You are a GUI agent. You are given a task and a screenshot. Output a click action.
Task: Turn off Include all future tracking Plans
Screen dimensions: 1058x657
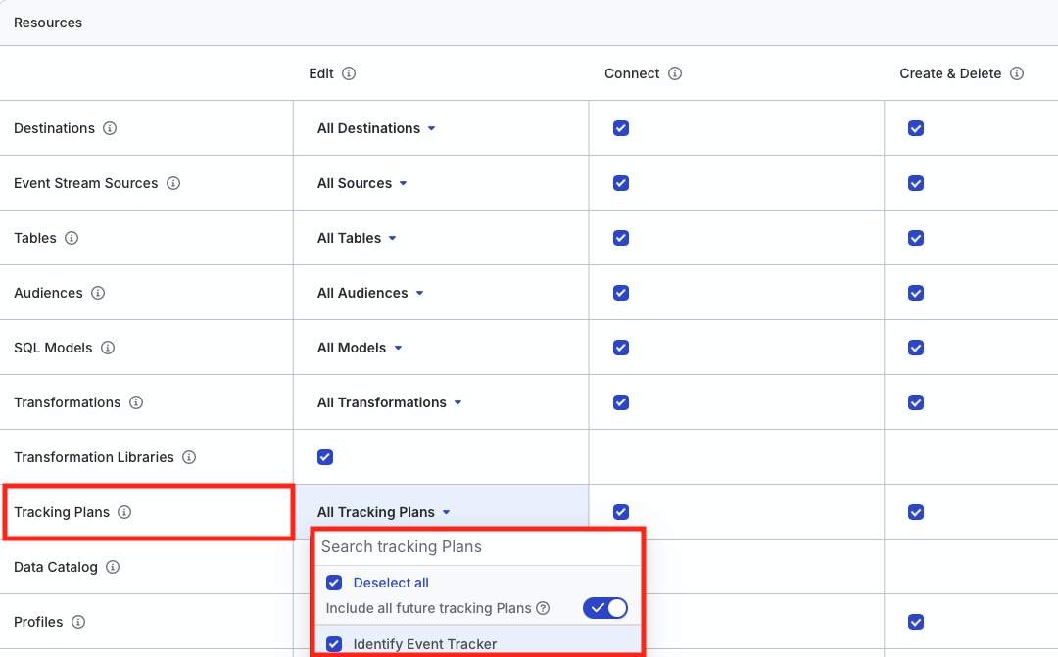(x=604, y=607)
